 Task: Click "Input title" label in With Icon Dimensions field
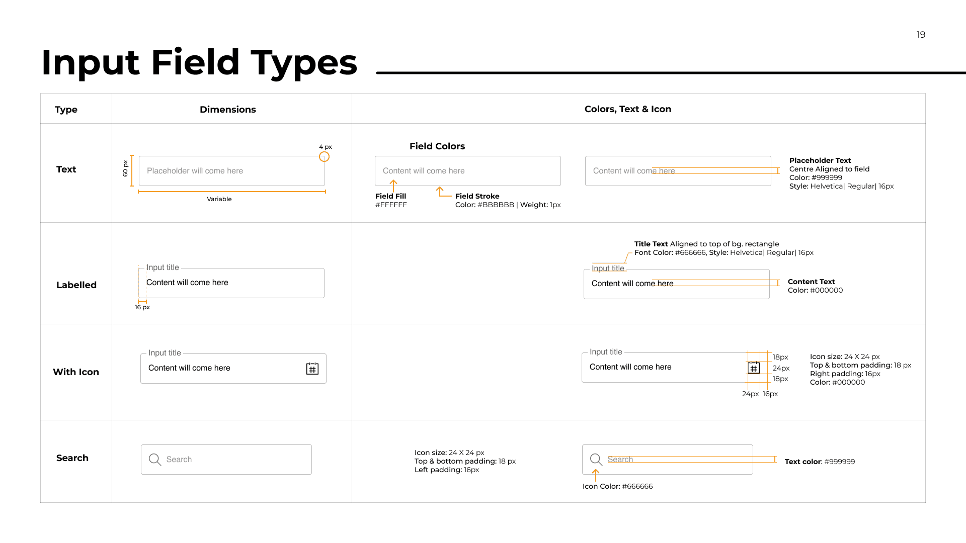(165, 353)
